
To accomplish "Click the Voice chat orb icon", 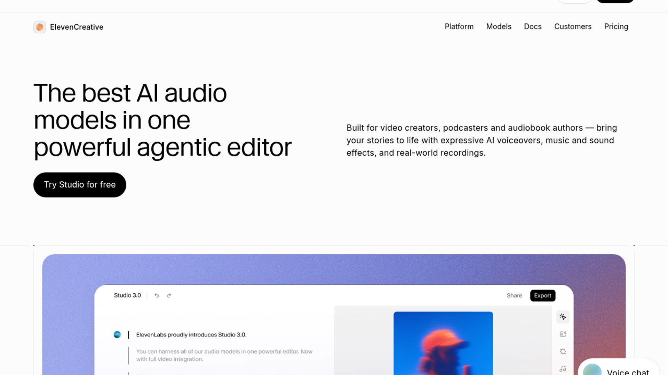I will coord(592,370).
